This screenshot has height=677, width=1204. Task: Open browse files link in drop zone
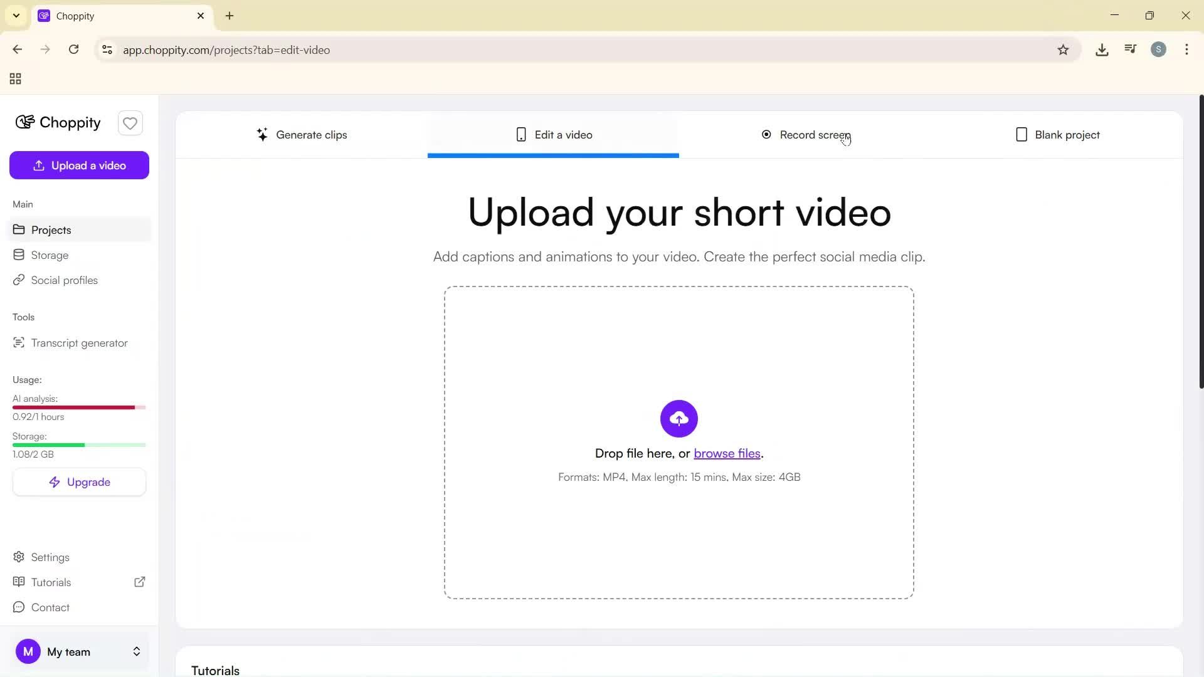tap(727, 453)
